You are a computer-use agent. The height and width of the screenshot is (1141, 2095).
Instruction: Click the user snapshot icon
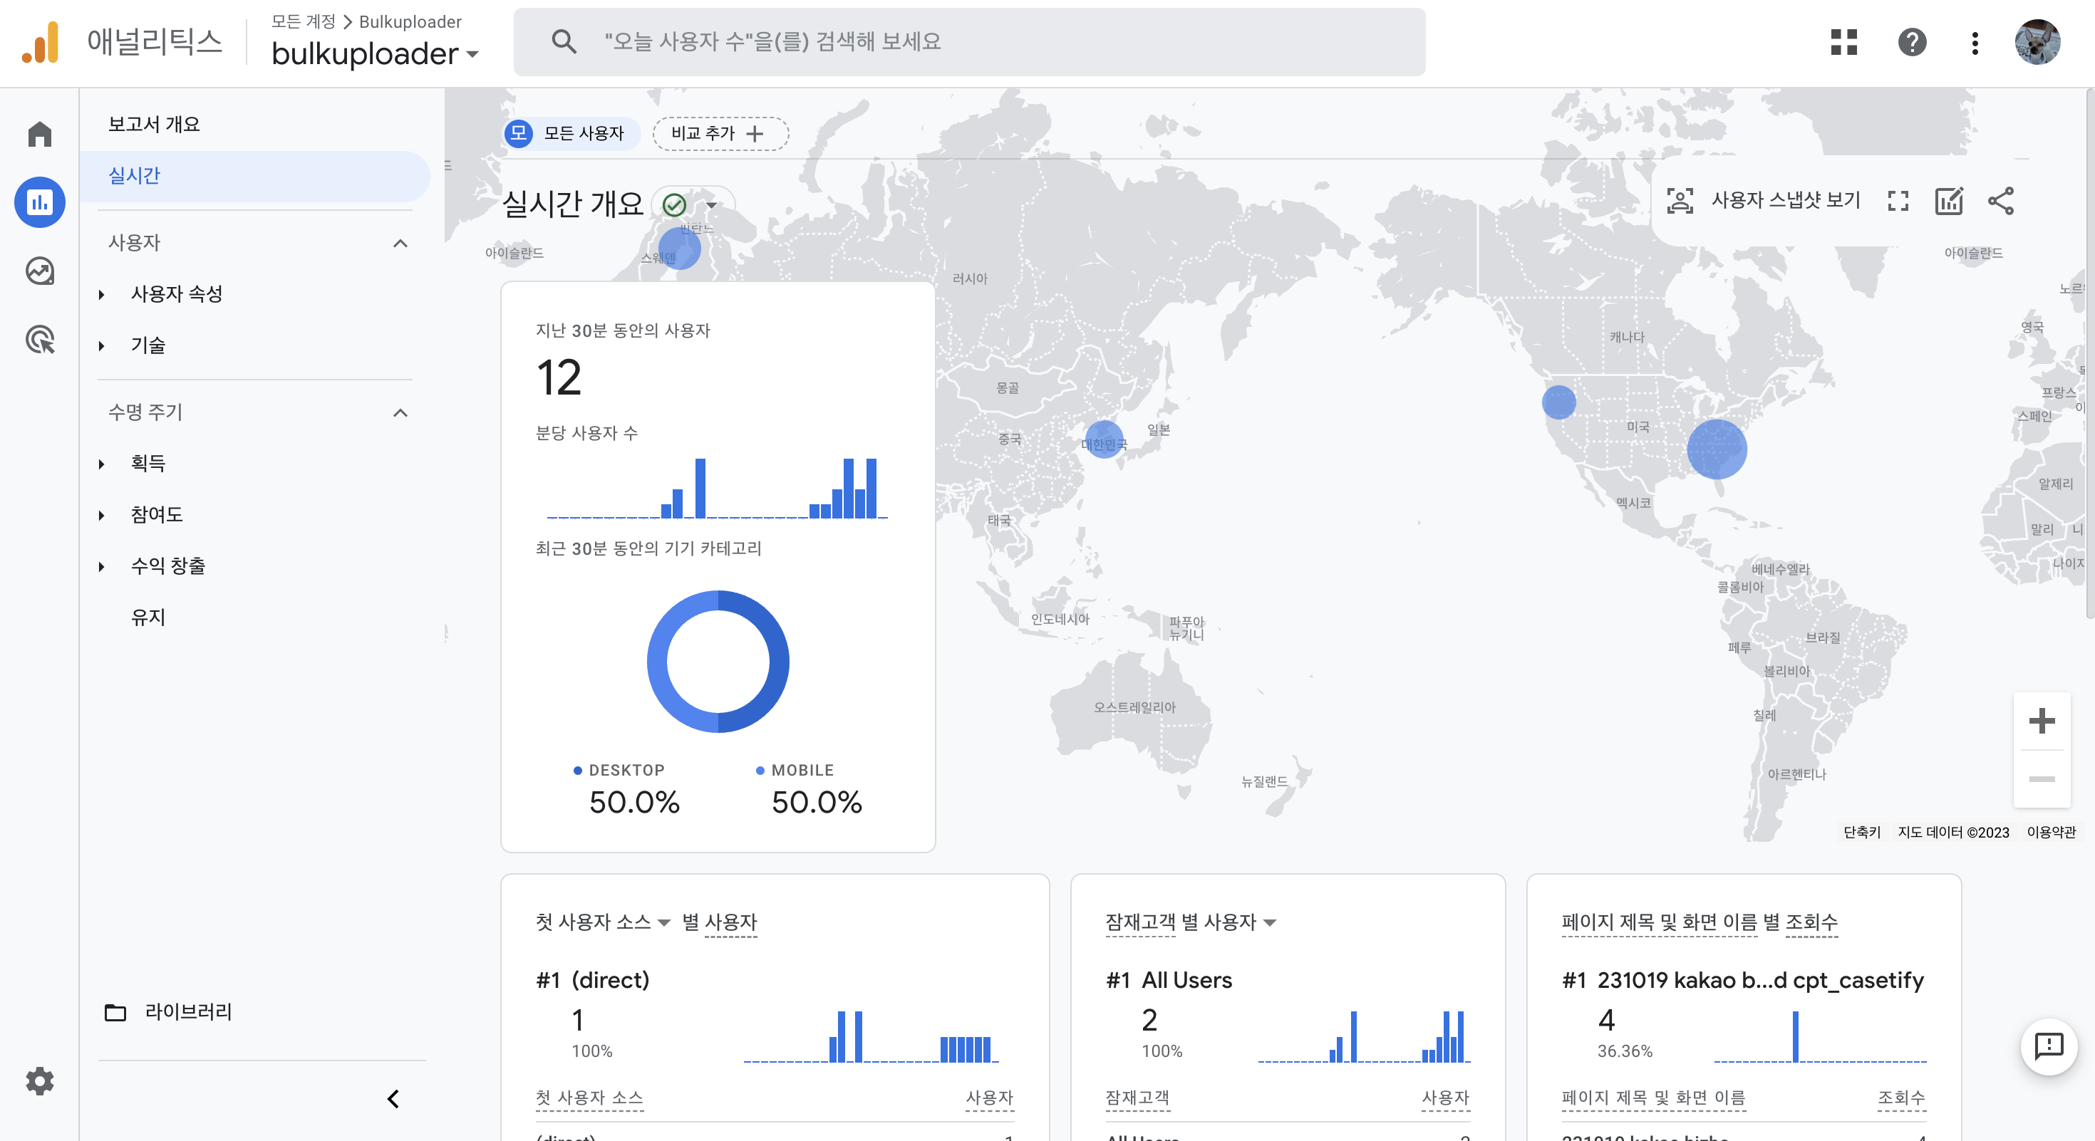point(1680,201)
